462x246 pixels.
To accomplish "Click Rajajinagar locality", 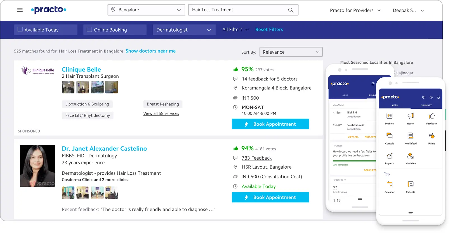I will click(x=403, y=73).
